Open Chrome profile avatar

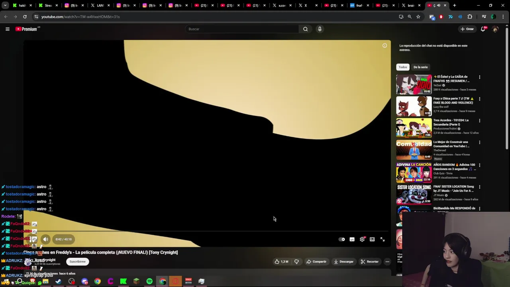tap(494, 17)
